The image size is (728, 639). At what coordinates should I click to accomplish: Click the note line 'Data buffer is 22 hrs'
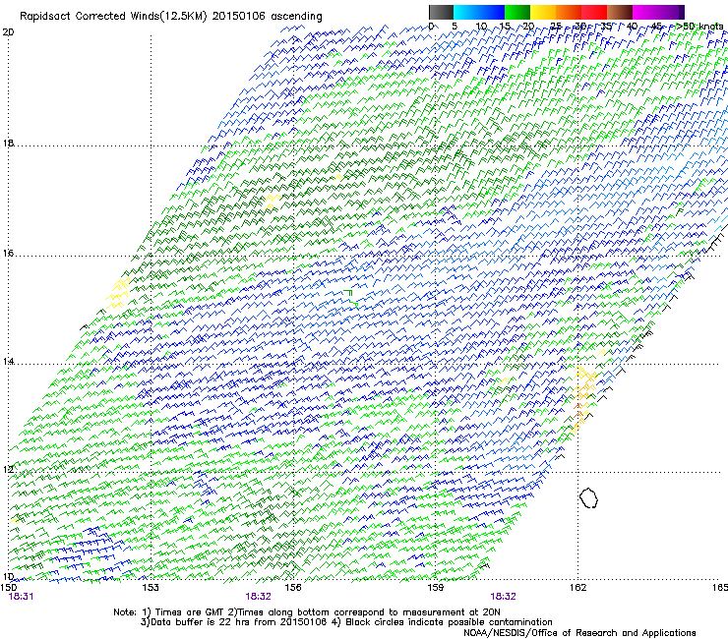(x=346, y=622)
